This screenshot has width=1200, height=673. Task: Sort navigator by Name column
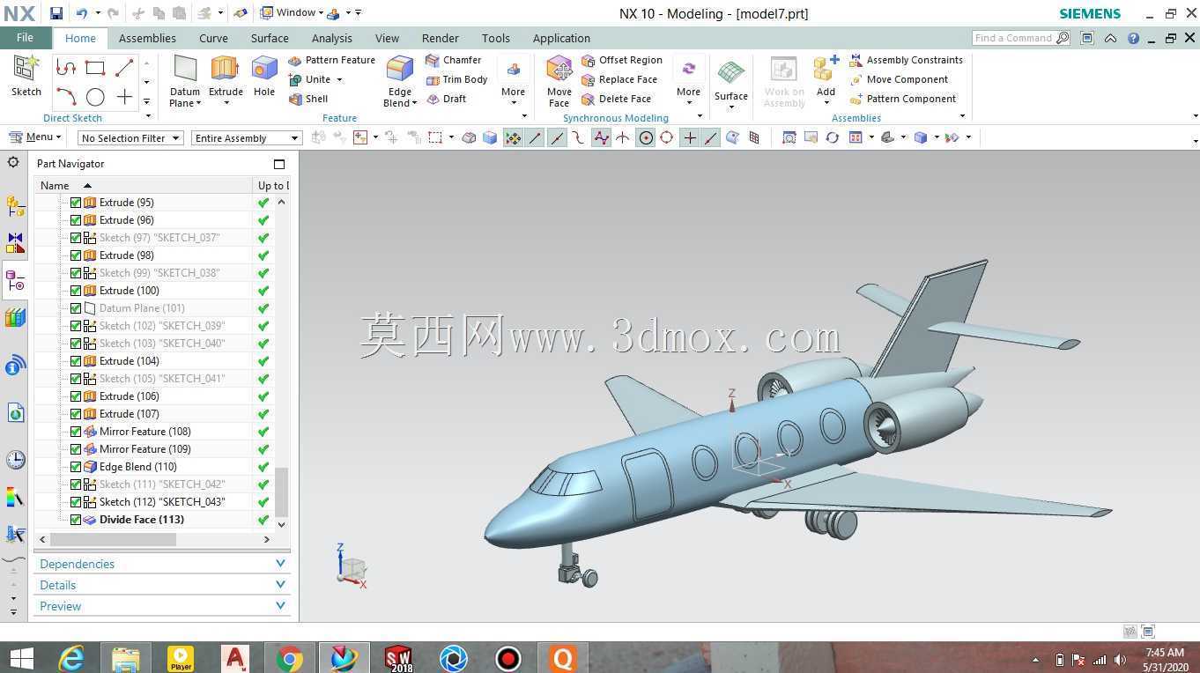pyautogui.click(x=143, y=185)
